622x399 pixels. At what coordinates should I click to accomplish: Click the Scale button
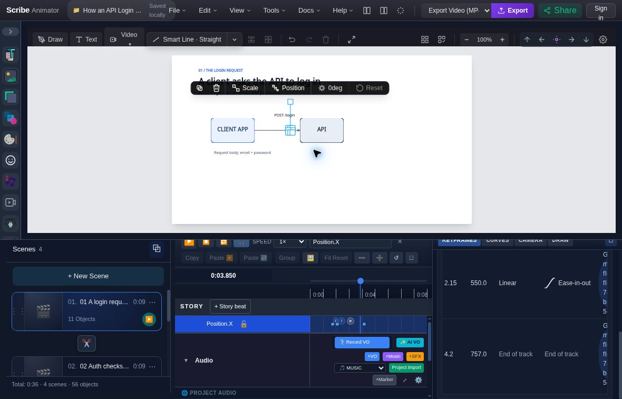coord(245,88)
